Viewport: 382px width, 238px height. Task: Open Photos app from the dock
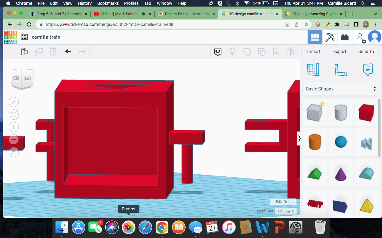[129, 228]
